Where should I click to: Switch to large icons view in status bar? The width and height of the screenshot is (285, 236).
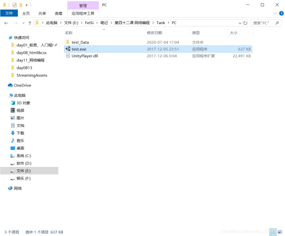280,232
